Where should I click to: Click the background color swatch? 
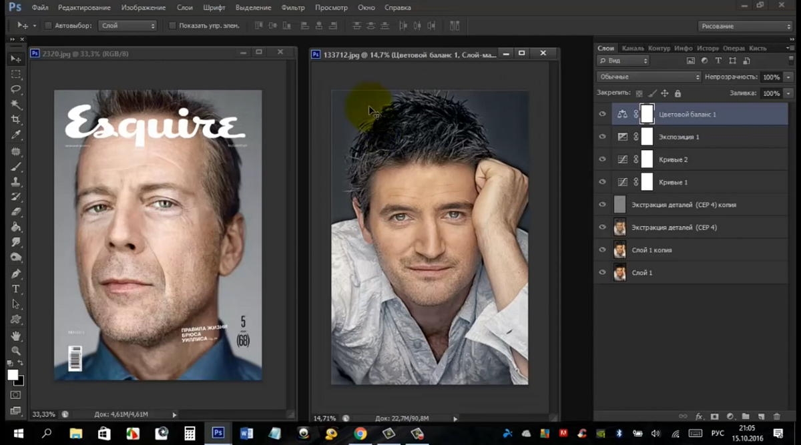[21, 382]
